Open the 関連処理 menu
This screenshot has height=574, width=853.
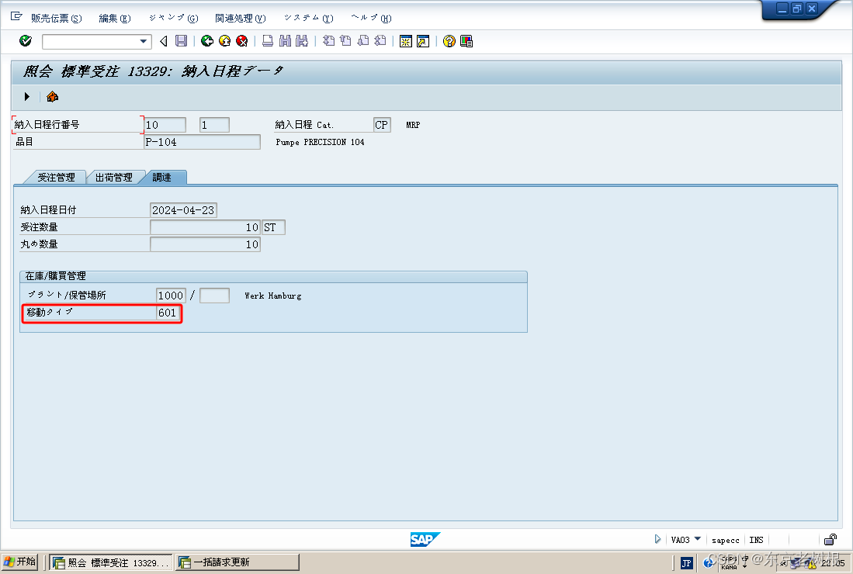tap(241, 19)
